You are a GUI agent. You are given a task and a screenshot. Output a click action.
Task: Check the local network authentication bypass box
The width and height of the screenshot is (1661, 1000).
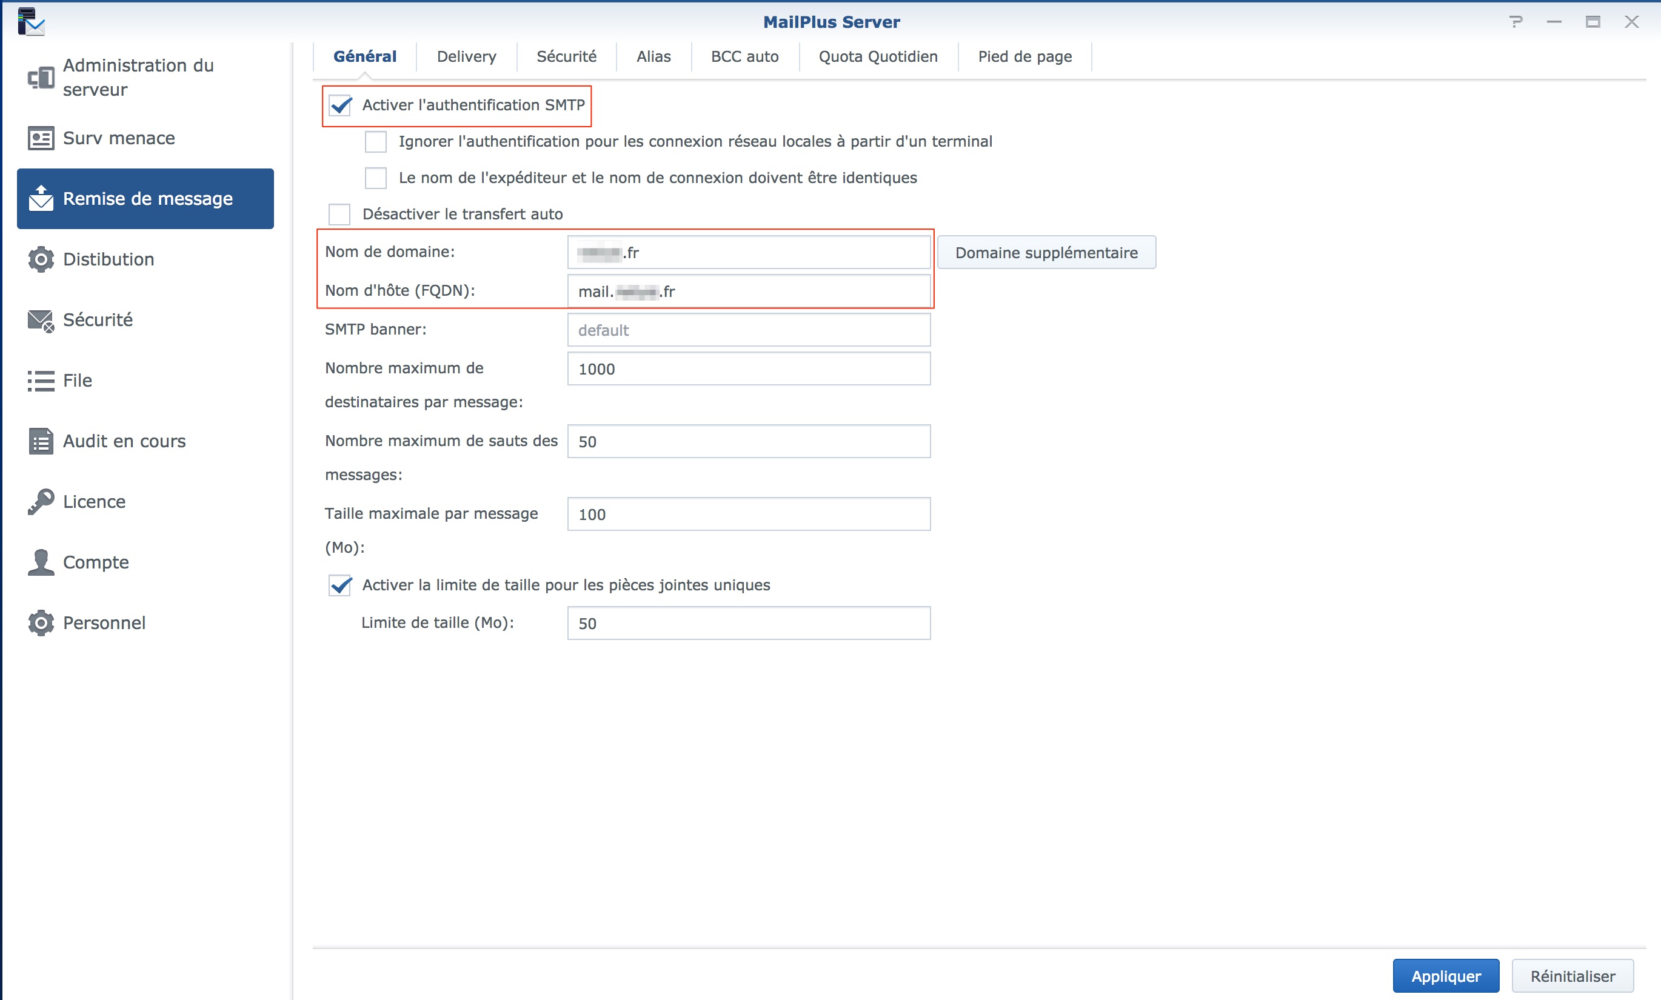(376, 141)
